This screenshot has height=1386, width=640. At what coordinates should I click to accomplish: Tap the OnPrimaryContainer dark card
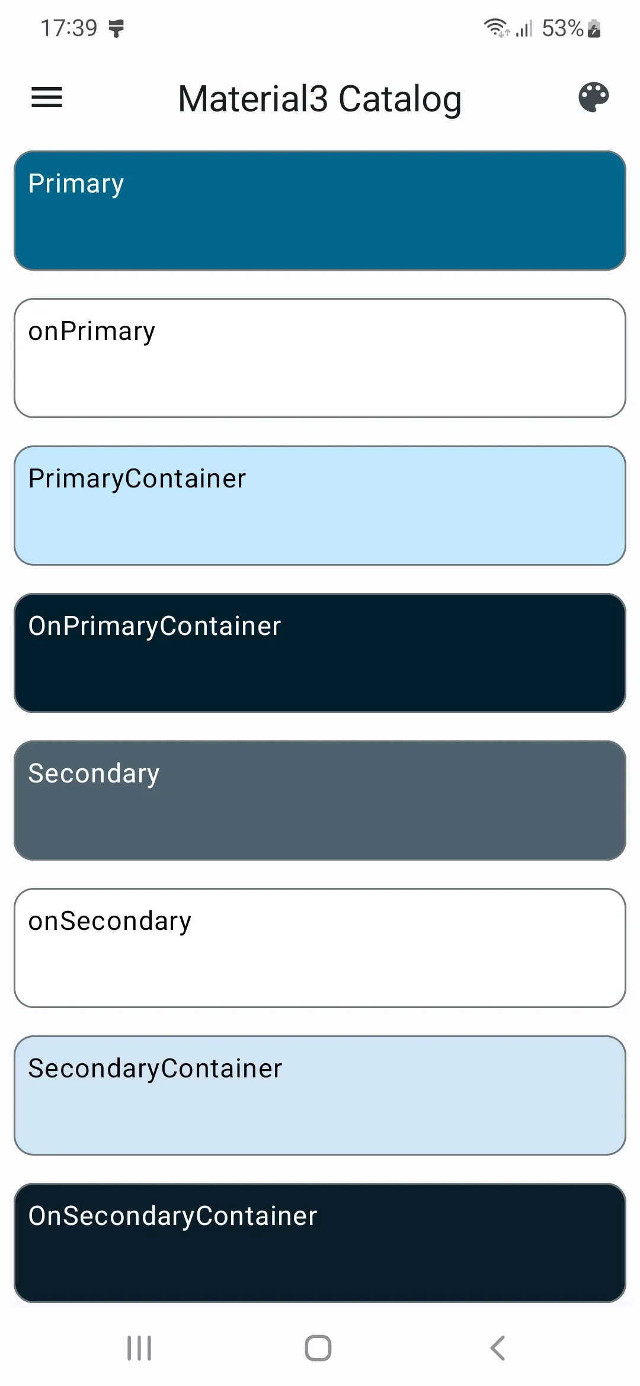click(320, 653)
